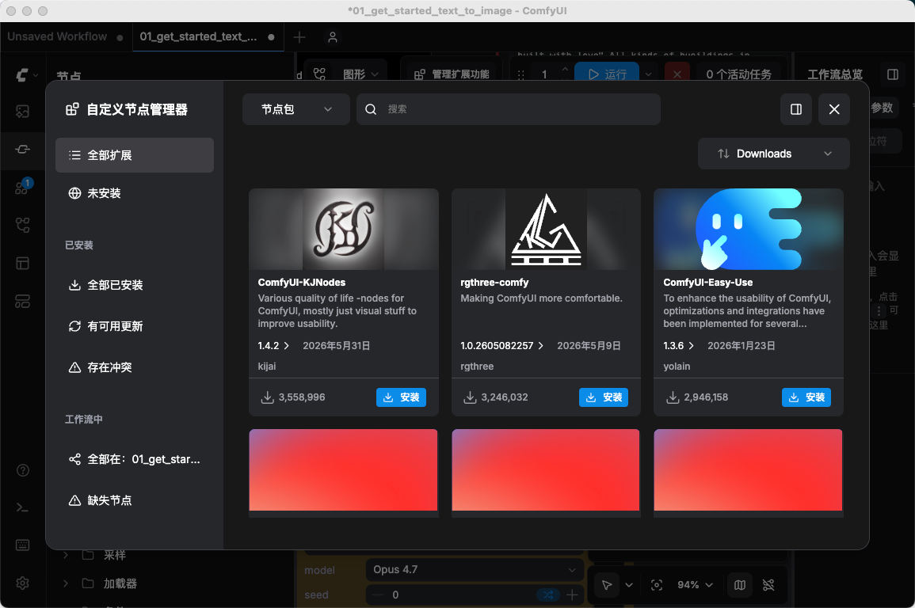This screenshot has width=915, height=608.
Task: Expand the 采样 folder in node tree
Action: (x=65, y=555)
